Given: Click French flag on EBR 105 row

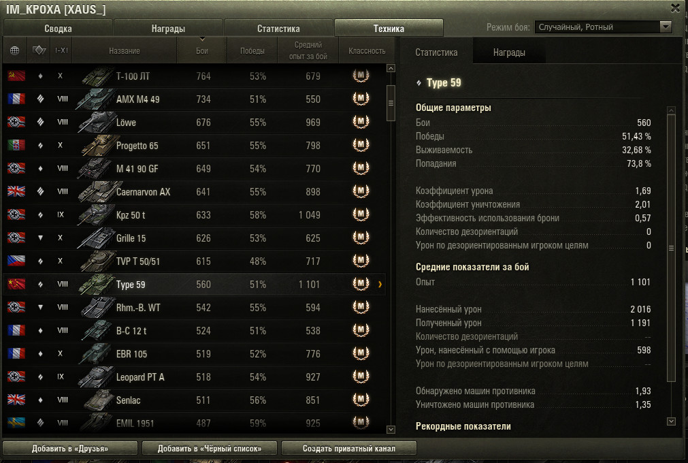Looking at the screenshot, I should click(16, 354).
